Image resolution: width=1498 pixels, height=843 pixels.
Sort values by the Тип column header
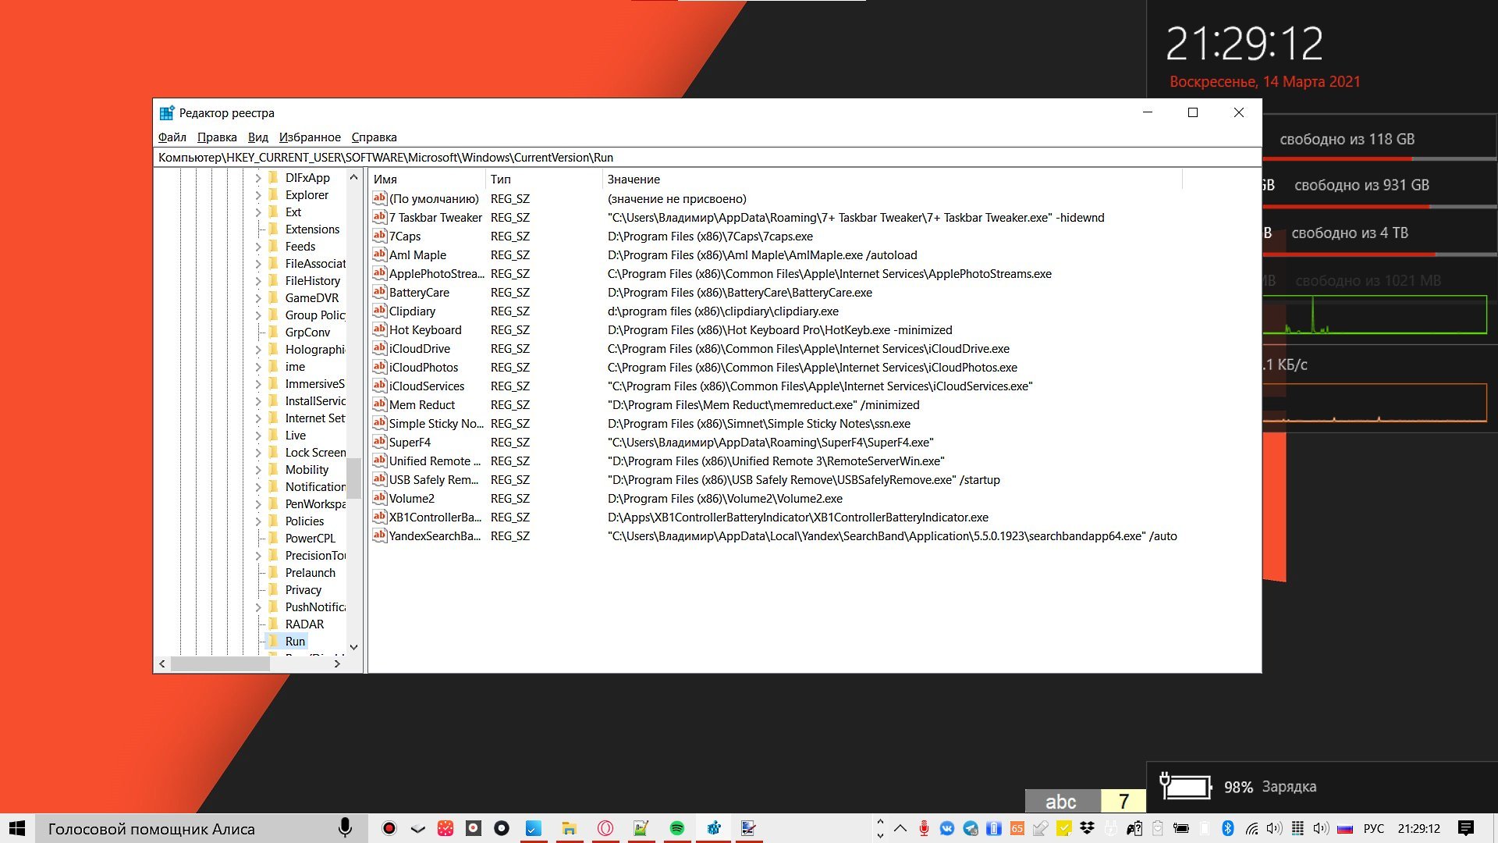pos(544,179)
